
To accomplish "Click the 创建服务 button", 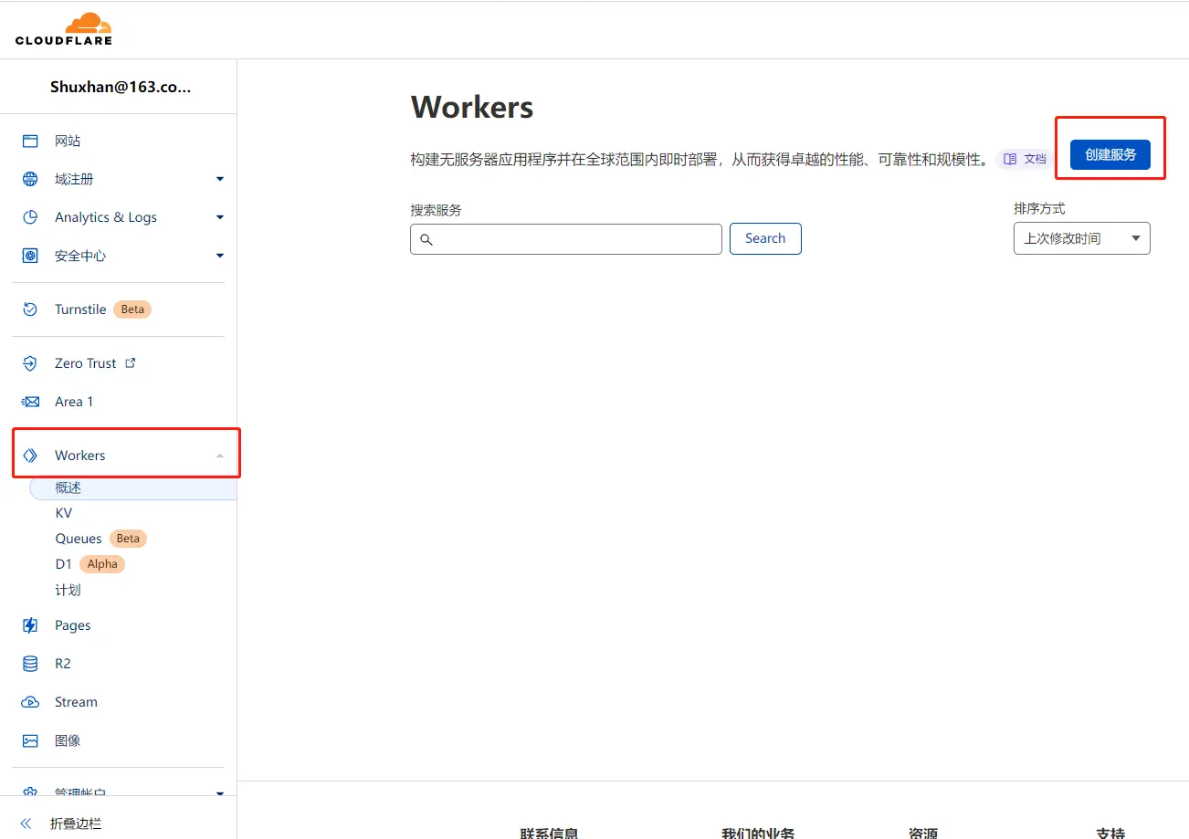I will [1110, 155].
